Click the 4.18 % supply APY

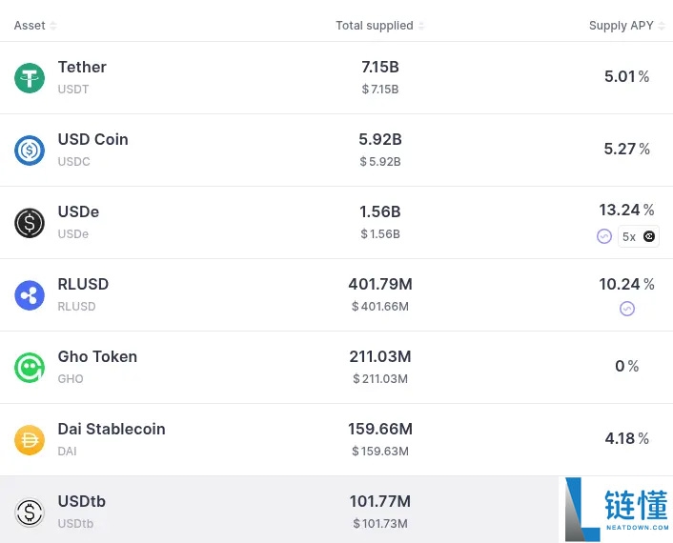point(626,439)
